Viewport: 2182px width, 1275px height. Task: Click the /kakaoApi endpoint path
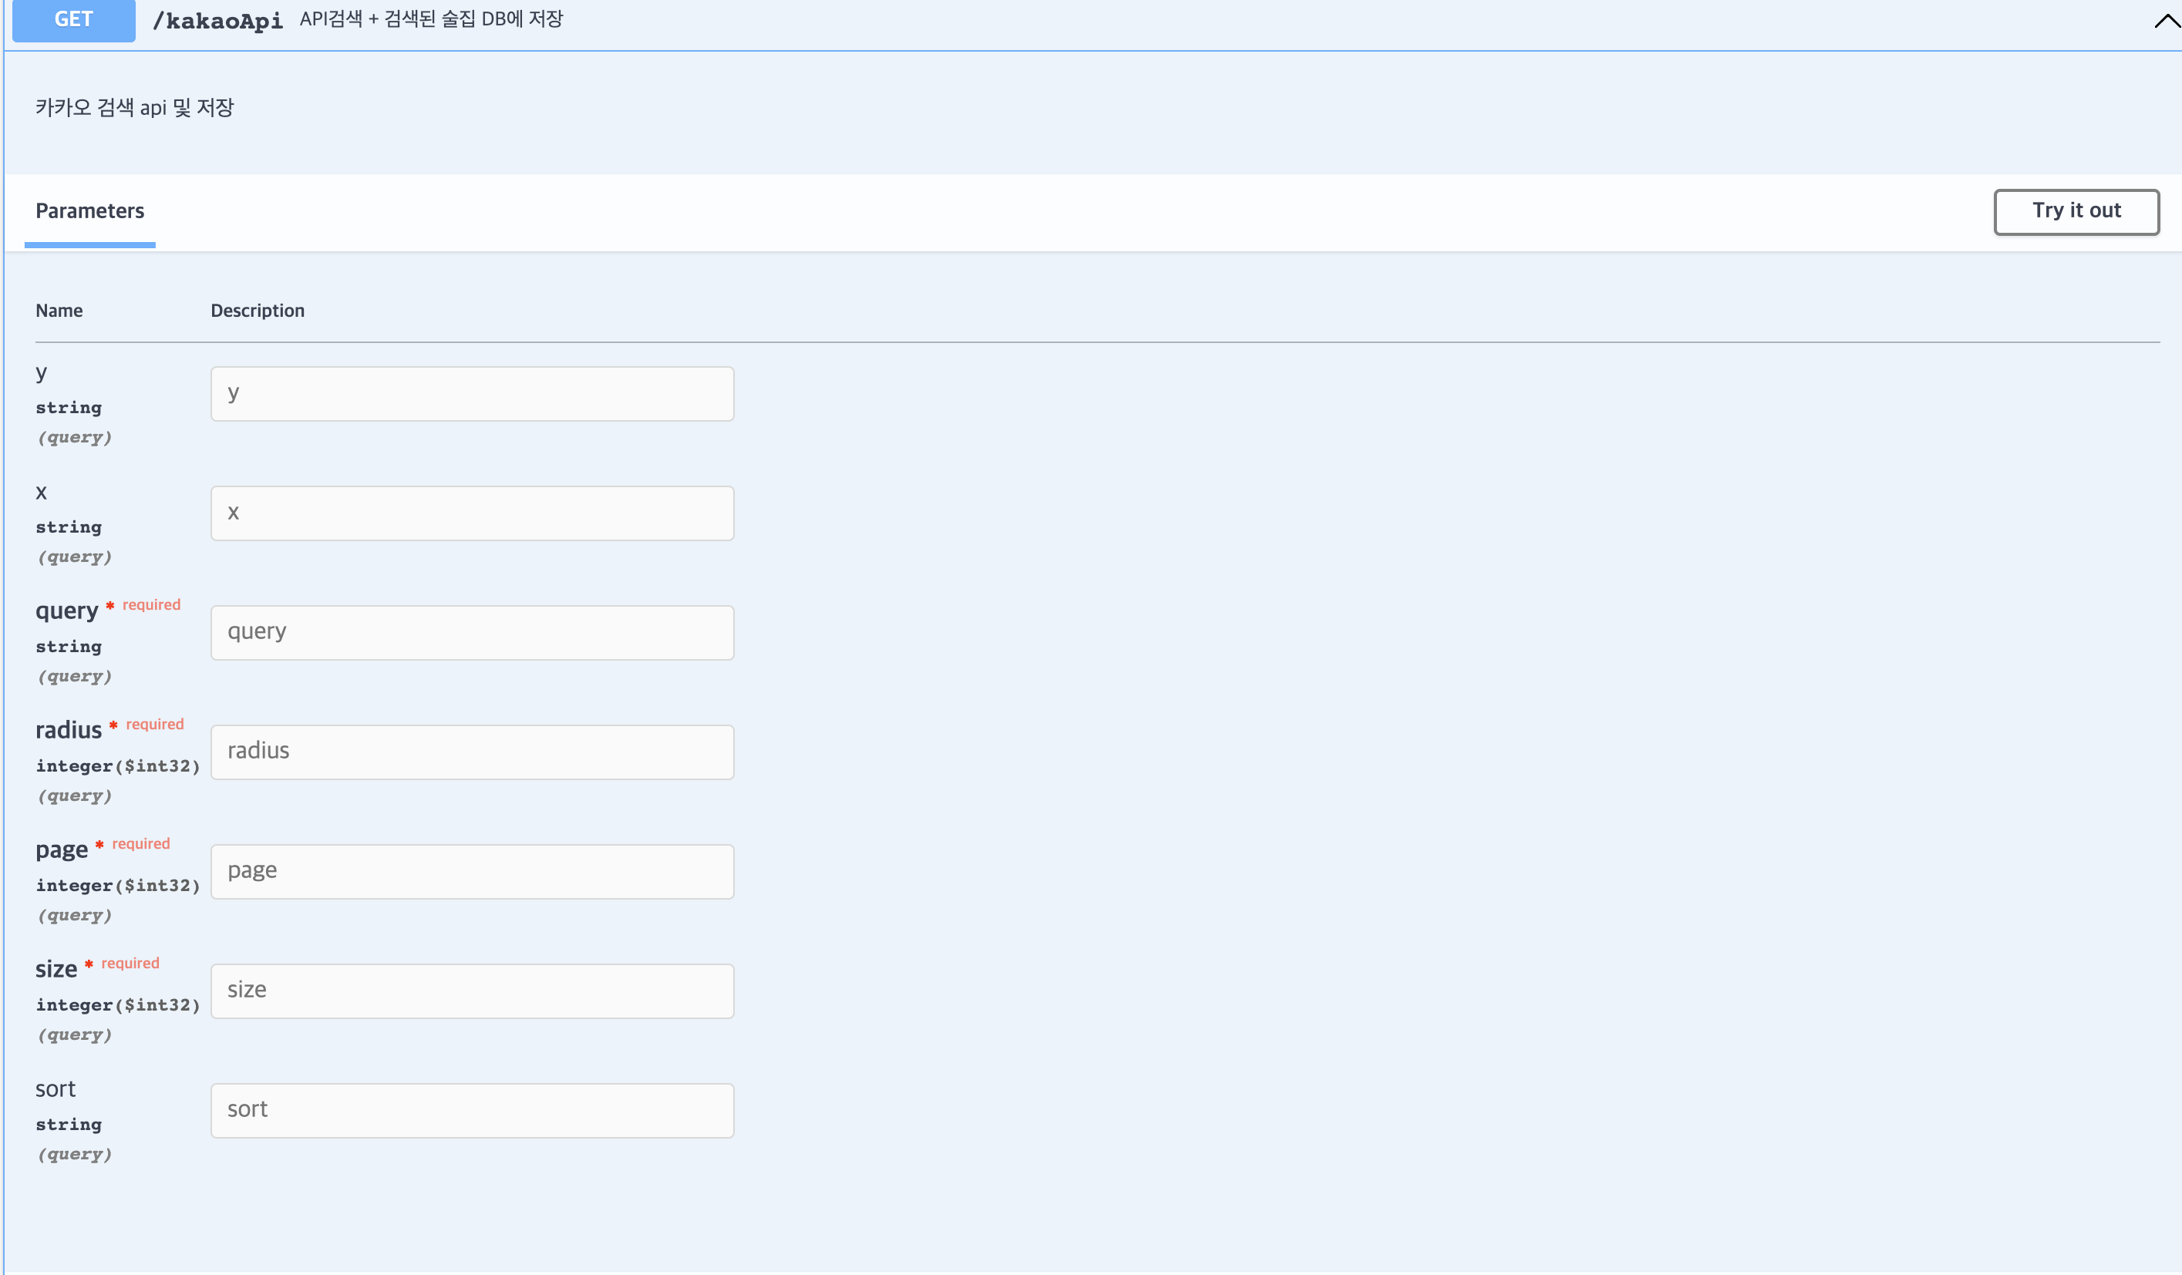pyautogui.click(x=217, y=21)
